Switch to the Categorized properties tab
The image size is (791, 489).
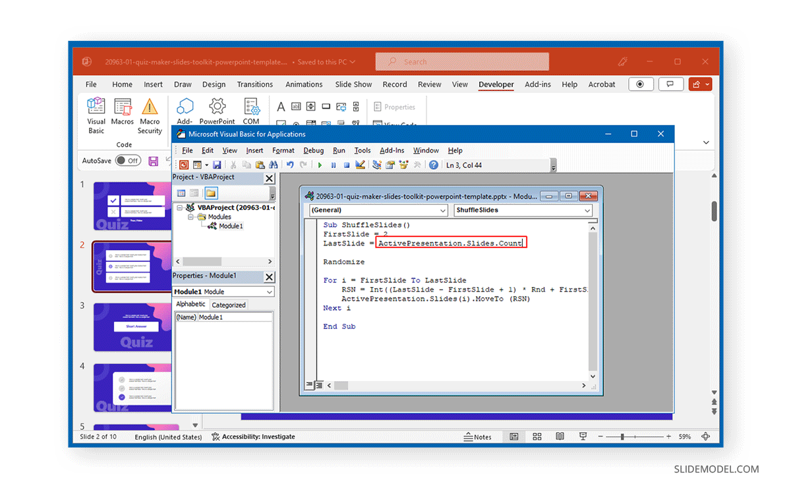tap(229, 305)
